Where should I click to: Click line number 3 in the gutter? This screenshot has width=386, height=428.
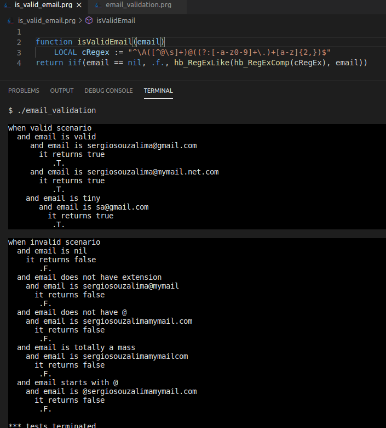[19, 53]
